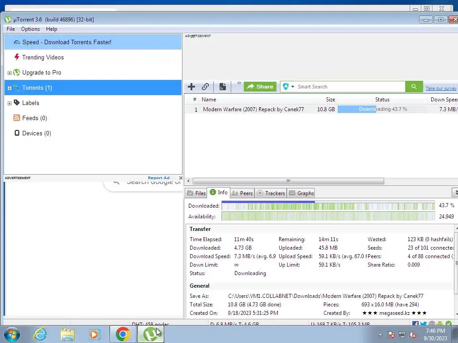
Task: Switch to the Files tab
Action: 197,193
